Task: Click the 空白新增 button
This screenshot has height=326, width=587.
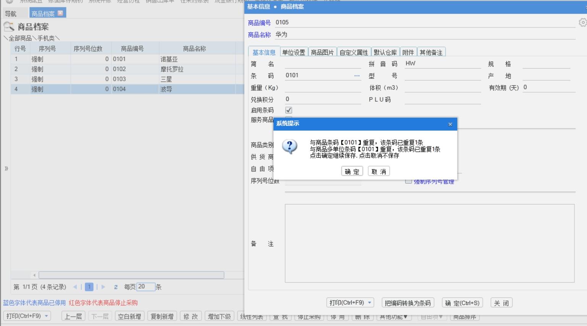Action: tap(129, 316)
